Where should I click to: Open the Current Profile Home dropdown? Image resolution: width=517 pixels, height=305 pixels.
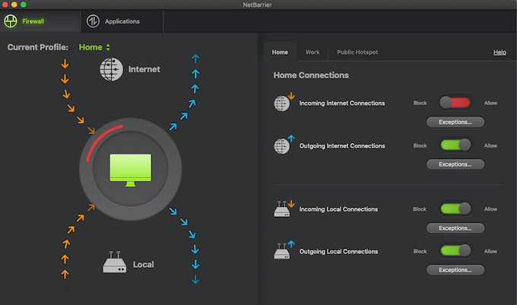tap(94, 47)
